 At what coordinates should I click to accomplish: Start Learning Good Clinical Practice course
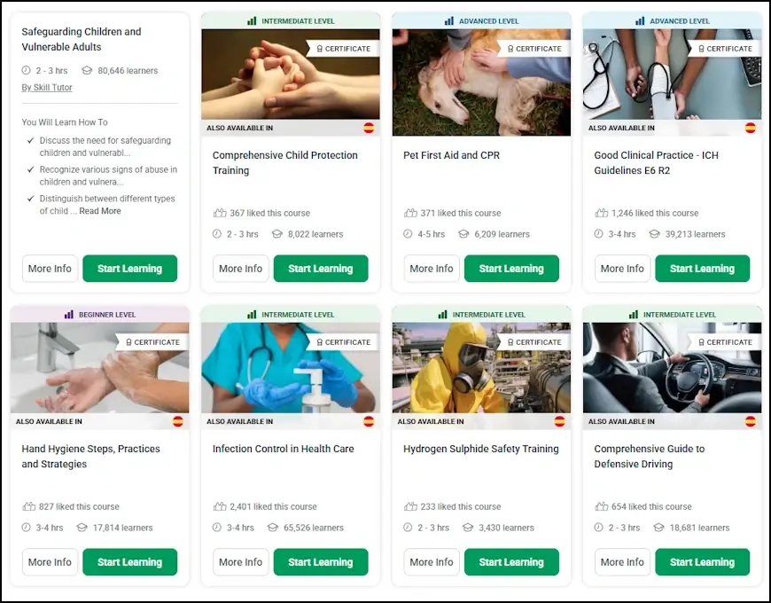coord(702,269)
